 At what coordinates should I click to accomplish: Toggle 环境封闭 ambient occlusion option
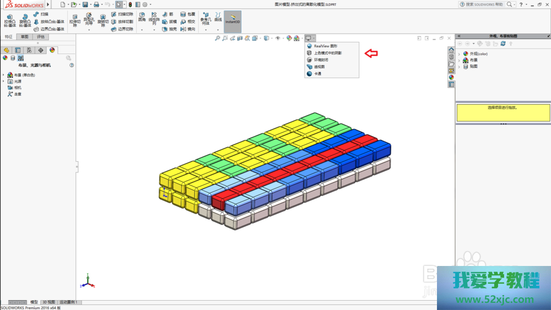click(321, 60)
